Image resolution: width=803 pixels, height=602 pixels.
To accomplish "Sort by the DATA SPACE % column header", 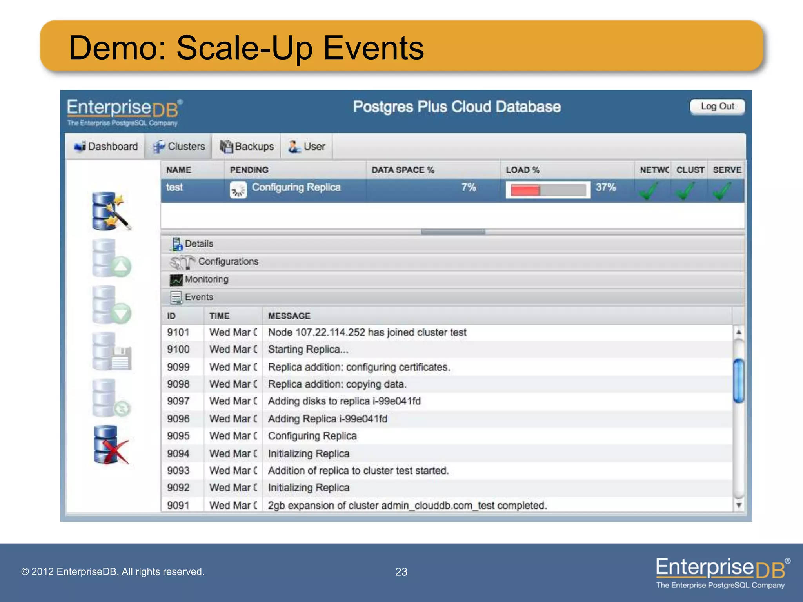I will pyautogui.click(x=433, y=170).
